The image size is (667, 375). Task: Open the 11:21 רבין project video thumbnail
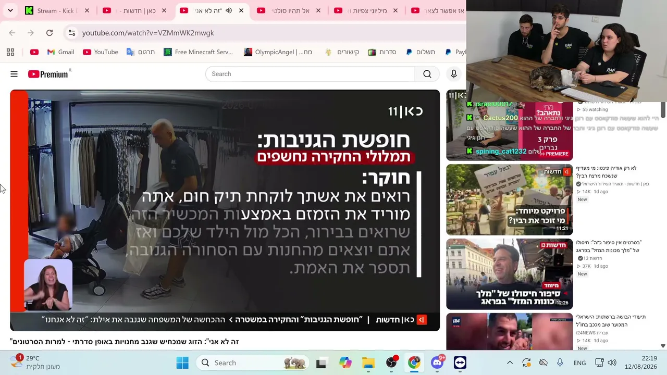(509, 199)
